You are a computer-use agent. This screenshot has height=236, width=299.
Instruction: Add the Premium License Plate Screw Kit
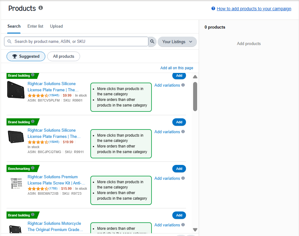[179, 169]
